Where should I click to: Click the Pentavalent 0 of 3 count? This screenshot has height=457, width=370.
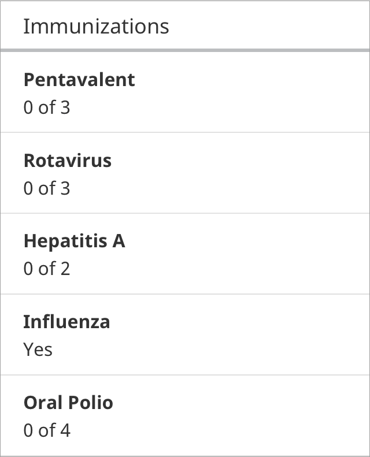click(x=47, y=107)
